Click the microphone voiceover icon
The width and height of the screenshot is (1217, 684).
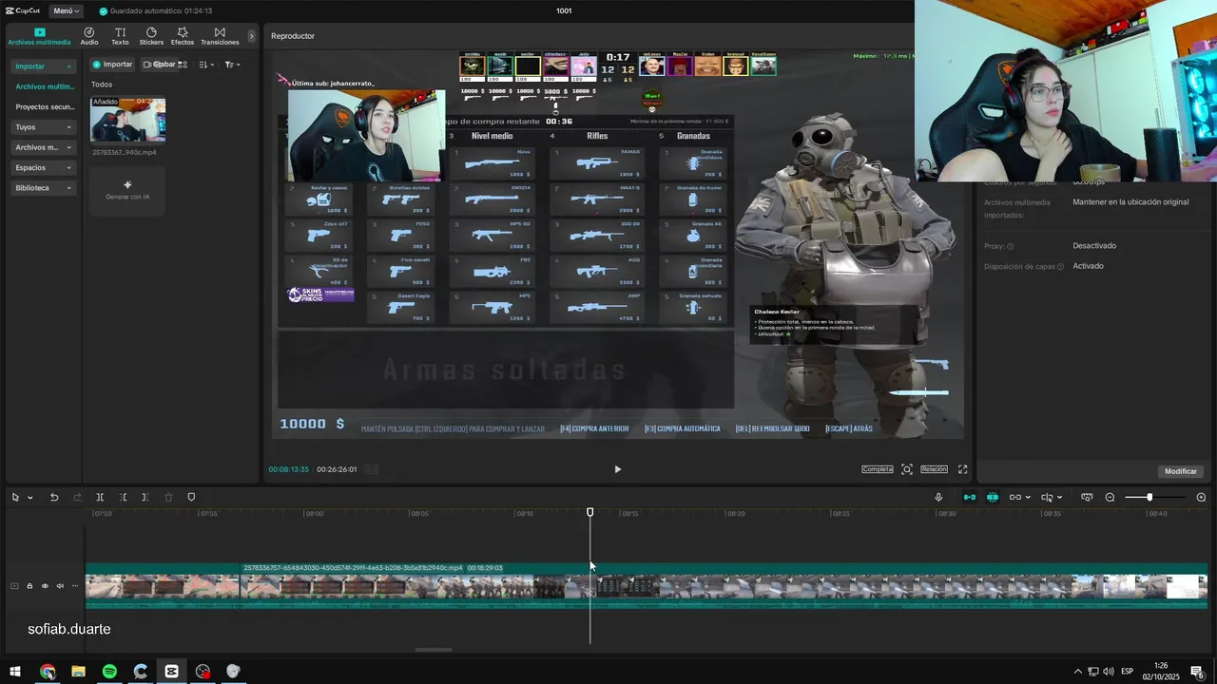938,497
